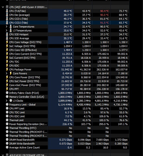Viewport: 143px width, 156px height.
Task: Click the 109.8 % EDC limit maximum
Action: 104,116
